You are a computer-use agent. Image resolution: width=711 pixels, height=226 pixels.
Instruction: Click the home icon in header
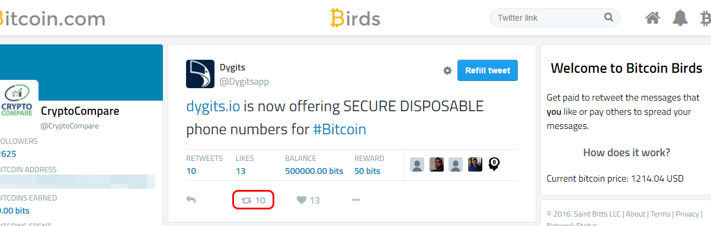click(x=652, y=18)
